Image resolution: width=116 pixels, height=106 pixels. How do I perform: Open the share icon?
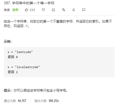[x=53, y=10]
